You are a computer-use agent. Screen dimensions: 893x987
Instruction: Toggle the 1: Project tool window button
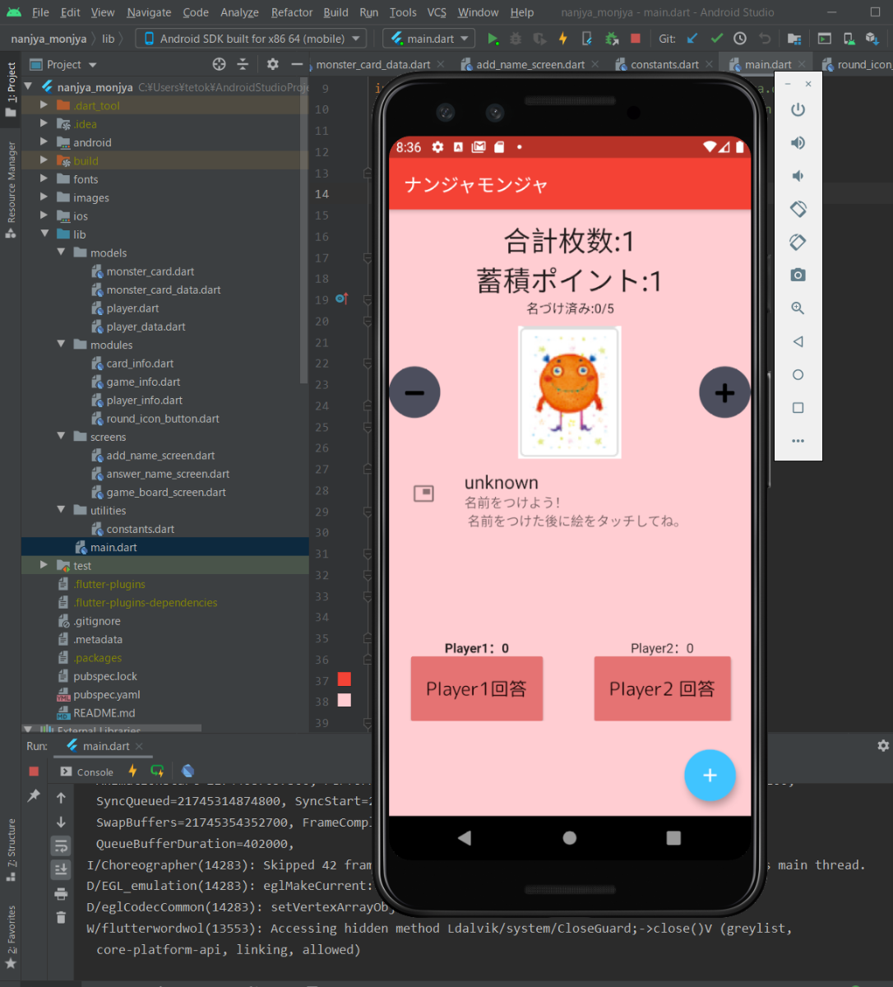(11, 90)
